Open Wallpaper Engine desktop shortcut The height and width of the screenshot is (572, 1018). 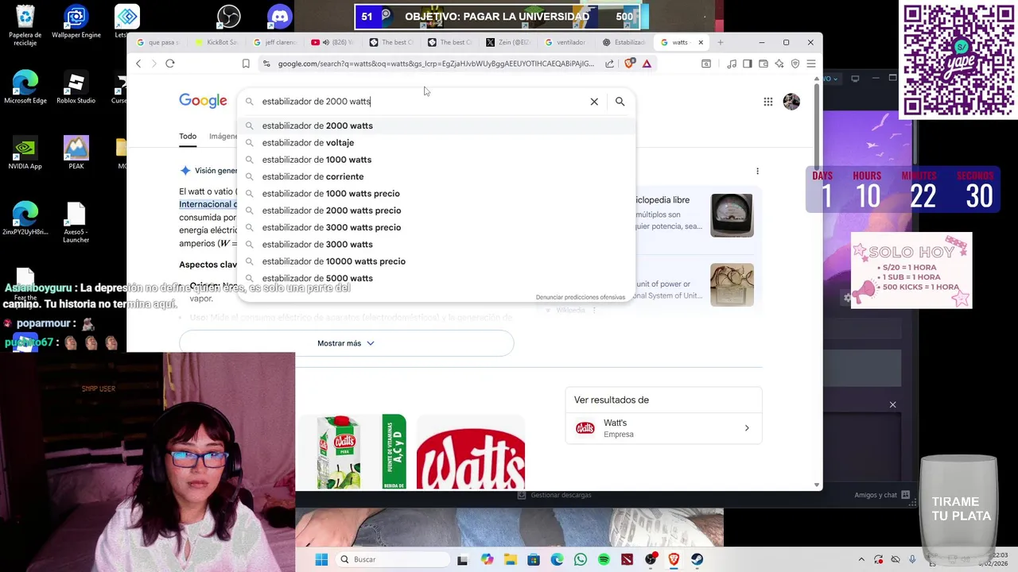pos(76,22)
